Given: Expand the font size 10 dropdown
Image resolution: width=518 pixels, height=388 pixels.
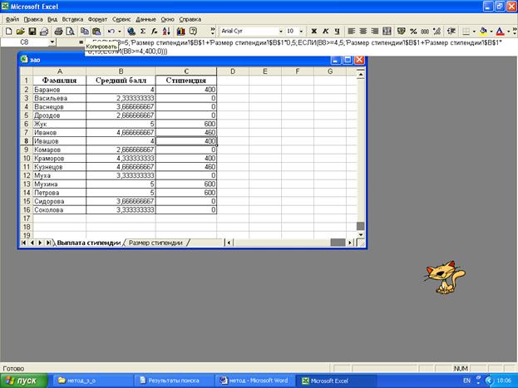Looking at the screenshot, I should pyautogui.click(x=301, y=32).
